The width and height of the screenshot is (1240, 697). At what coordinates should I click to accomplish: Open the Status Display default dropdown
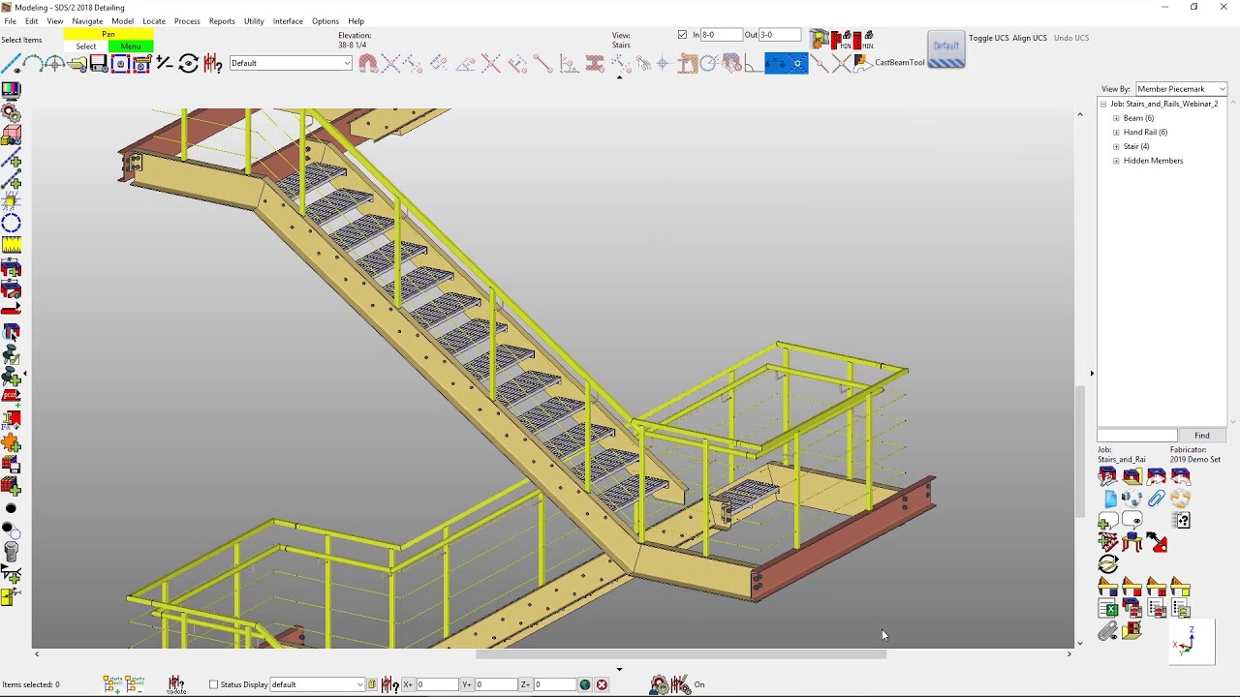[x=317, y=684]
